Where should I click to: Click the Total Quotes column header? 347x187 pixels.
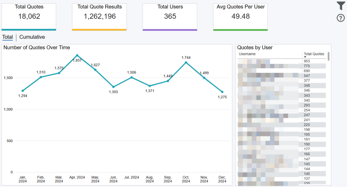pos(314,54)
